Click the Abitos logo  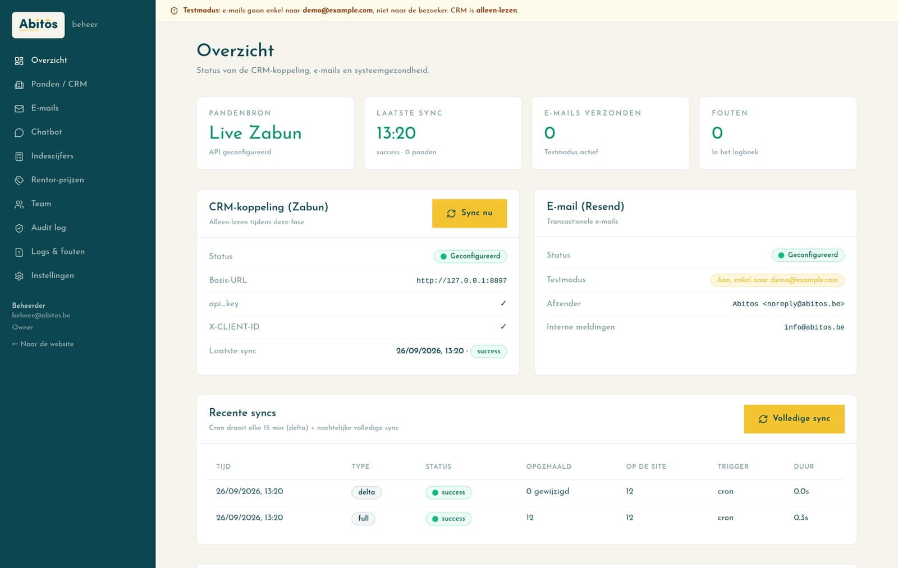tap(38, 25)
